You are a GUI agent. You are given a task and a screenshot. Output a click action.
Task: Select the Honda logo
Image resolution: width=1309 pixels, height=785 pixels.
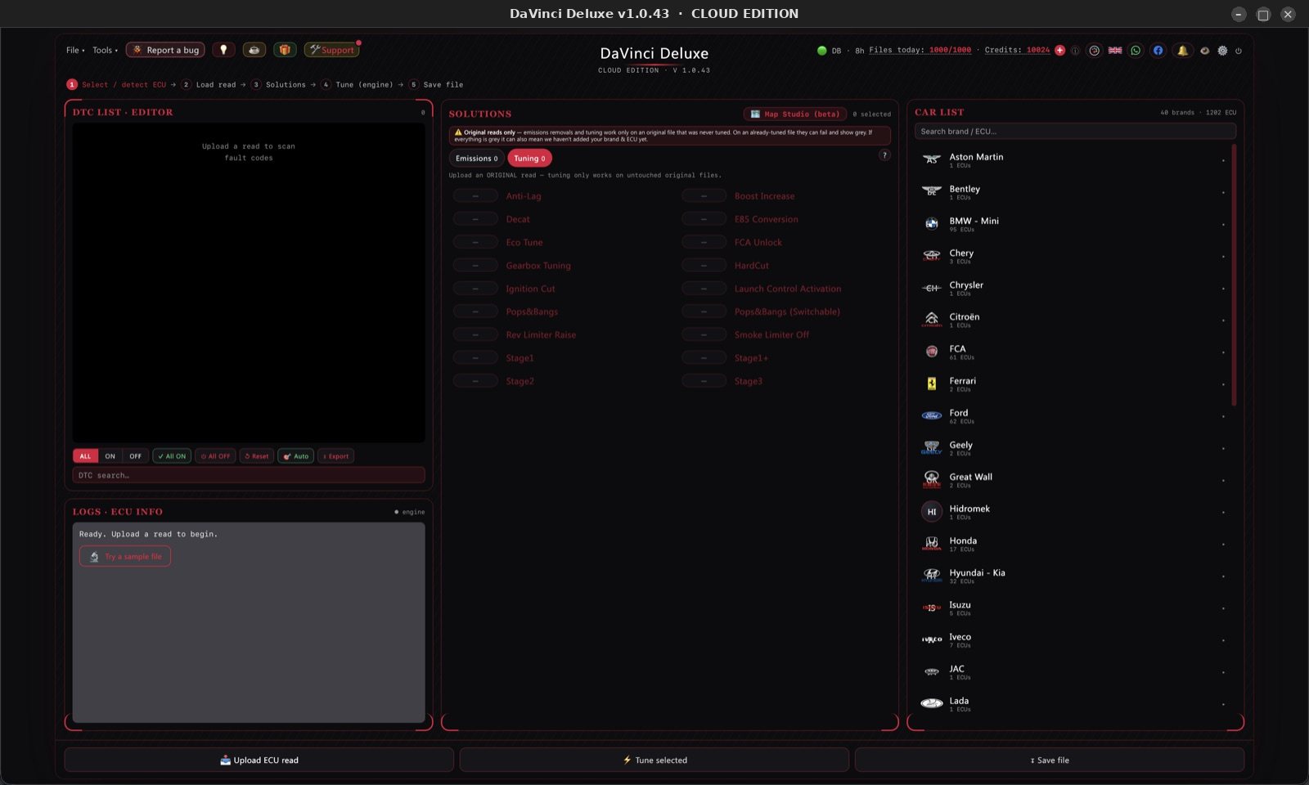click(x=932, y=543)
